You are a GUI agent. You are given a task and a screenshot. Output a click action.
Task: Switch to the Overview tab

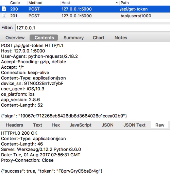tap(15, 38)
